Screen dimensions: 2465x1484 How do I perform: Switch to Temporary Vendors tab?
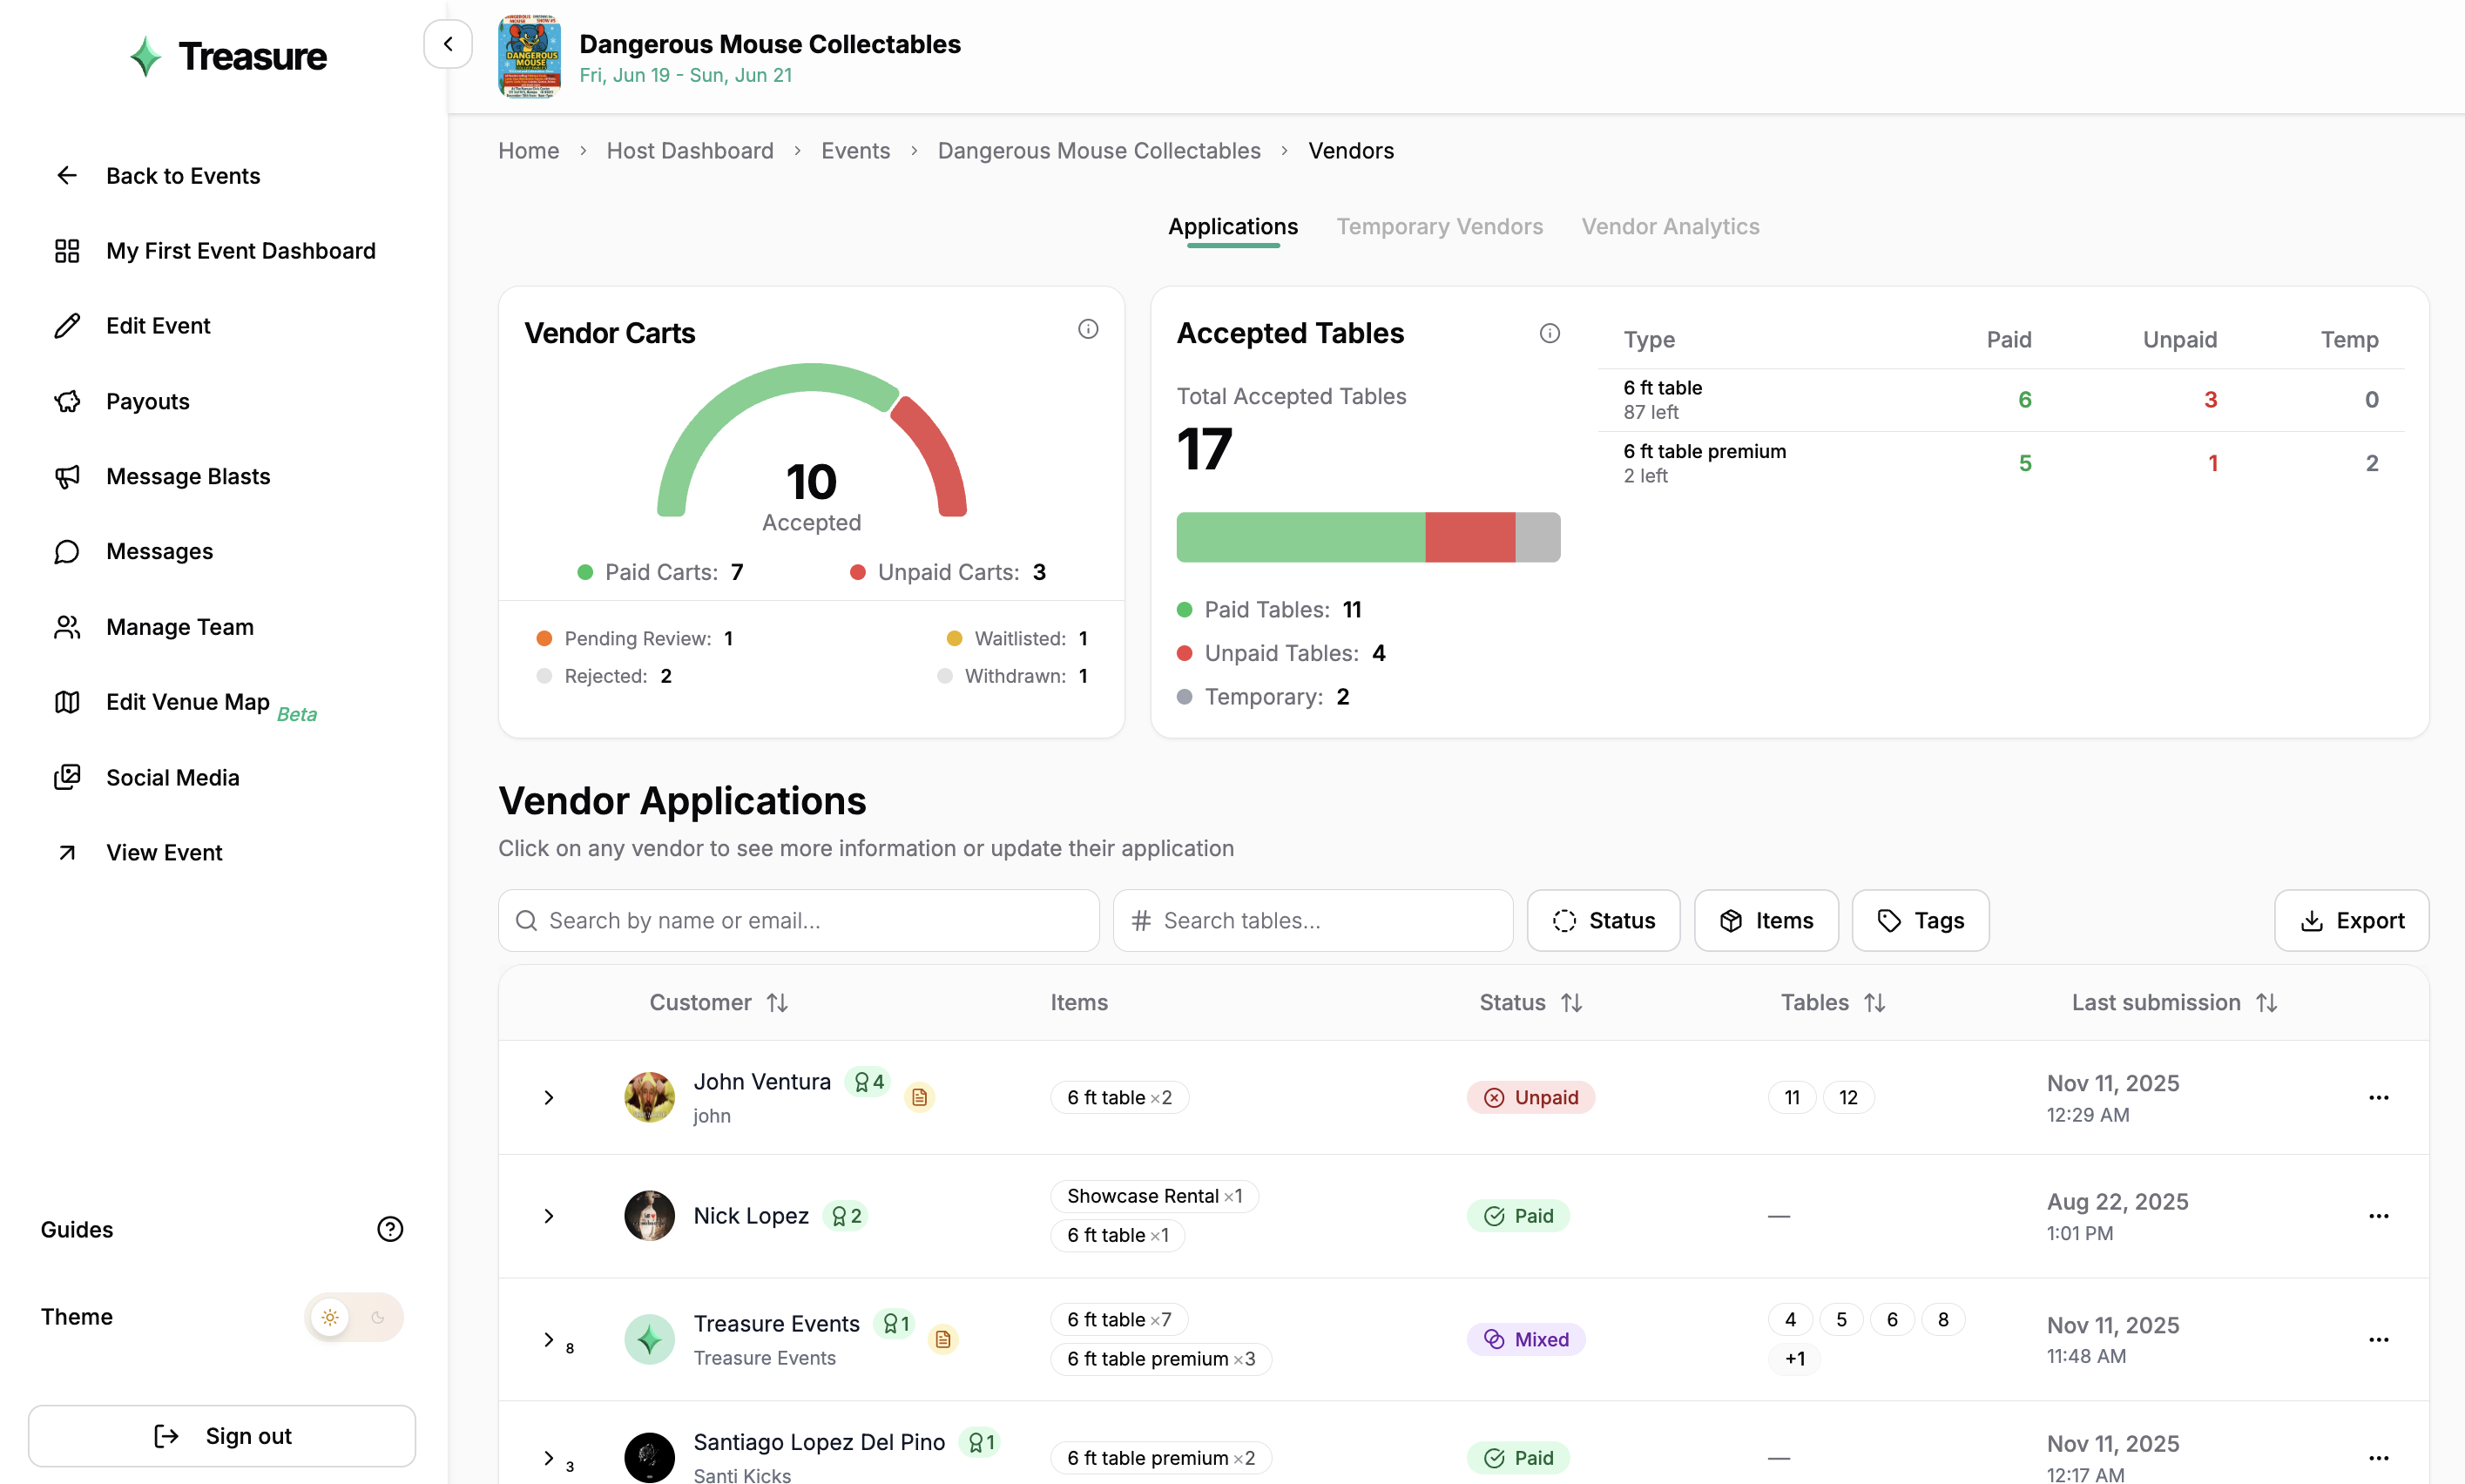(1439, 226)
